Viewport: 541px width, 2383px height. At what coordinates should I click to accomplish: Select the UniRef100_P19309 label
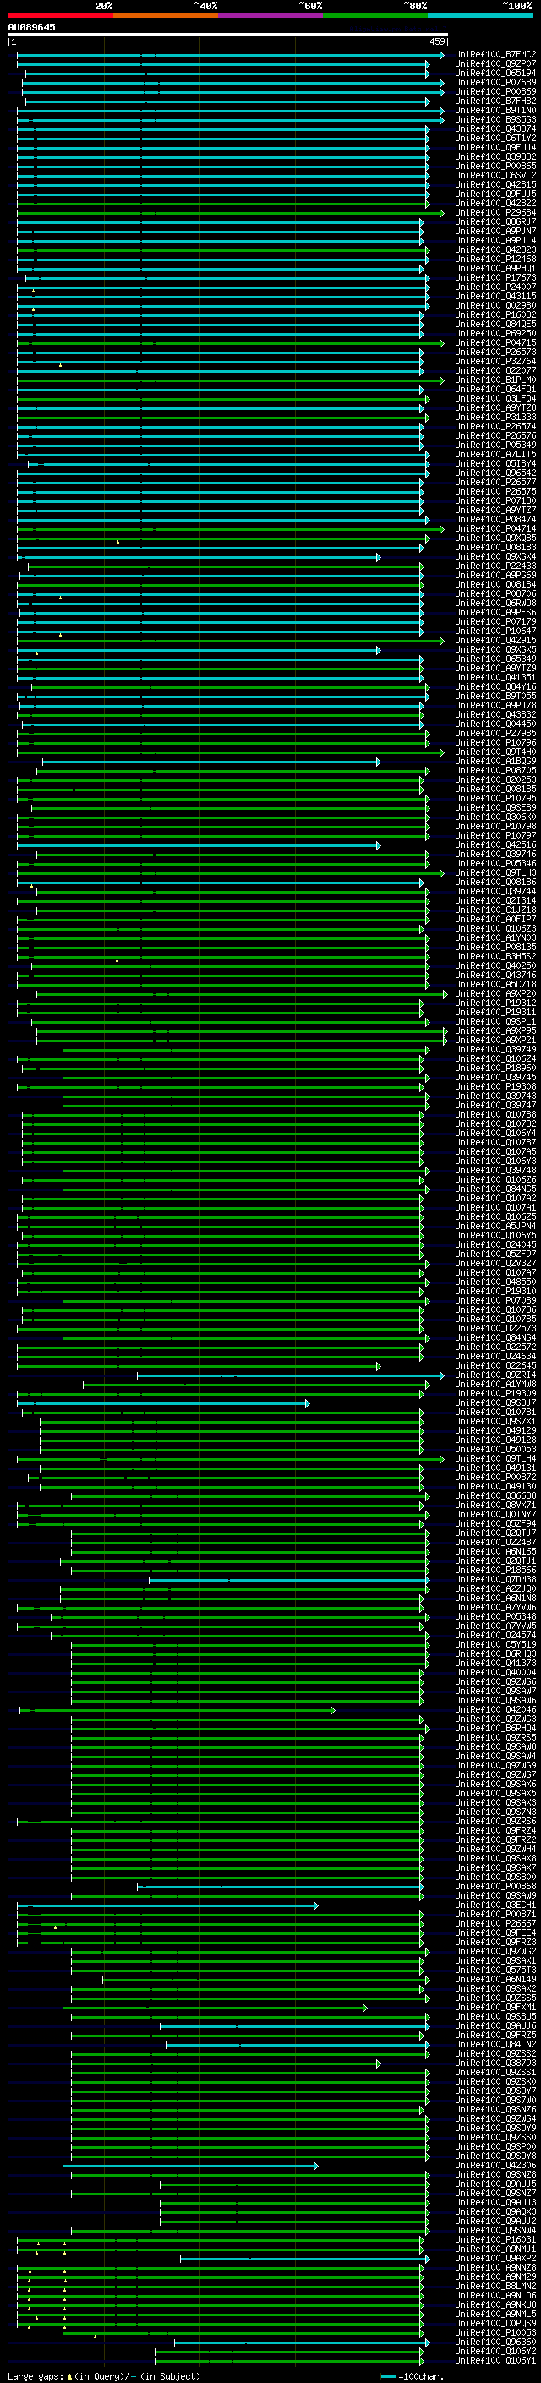click(495, 1394)
